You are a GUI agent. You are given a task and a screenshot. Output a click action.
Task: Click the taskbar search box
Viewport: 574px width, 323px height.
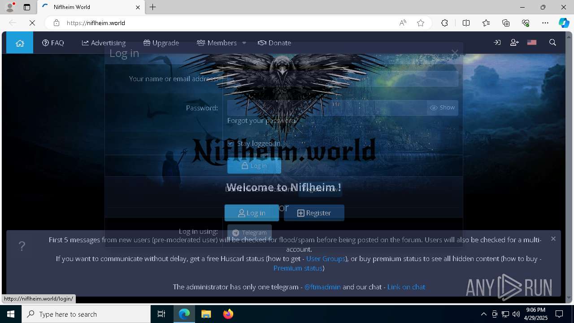pyautogui.click(x=86, y=314)
